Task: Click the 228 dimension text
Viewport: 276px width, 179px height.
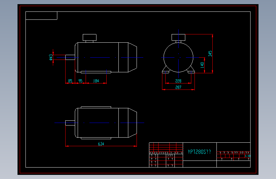Action: 178,81
